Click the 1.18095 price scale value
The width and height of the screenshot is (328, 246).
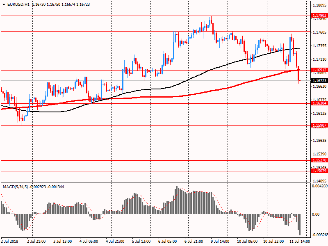click(x=319, y=5)
